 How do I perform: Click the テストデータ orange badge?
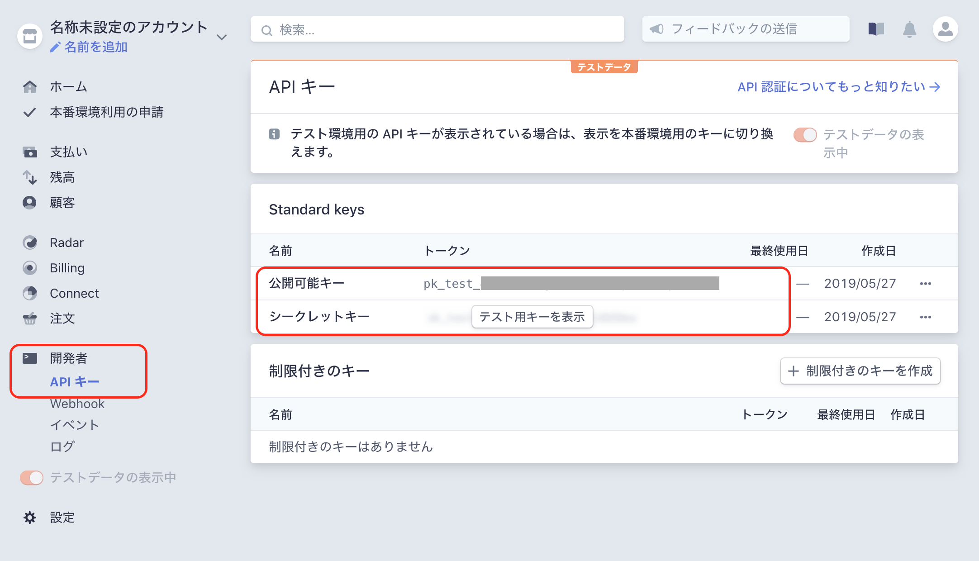[x=604, y=67]
